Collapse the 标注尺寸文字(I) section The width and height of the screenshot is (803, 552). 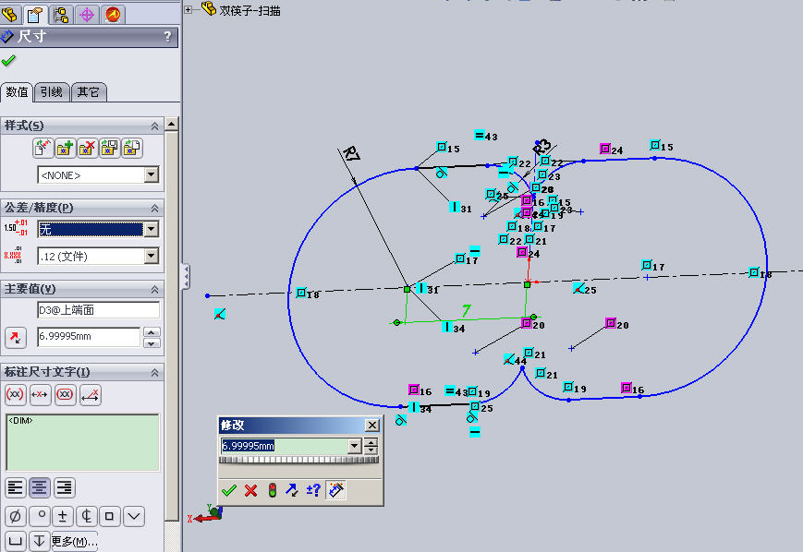(154, 372)
